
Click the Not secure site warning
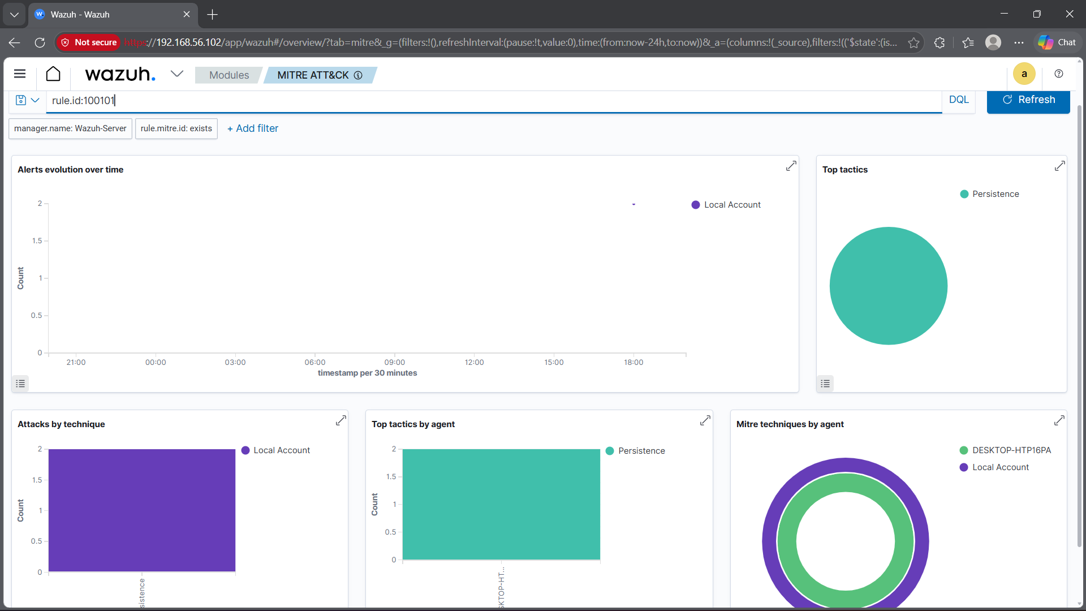click(x=89, y=42)
